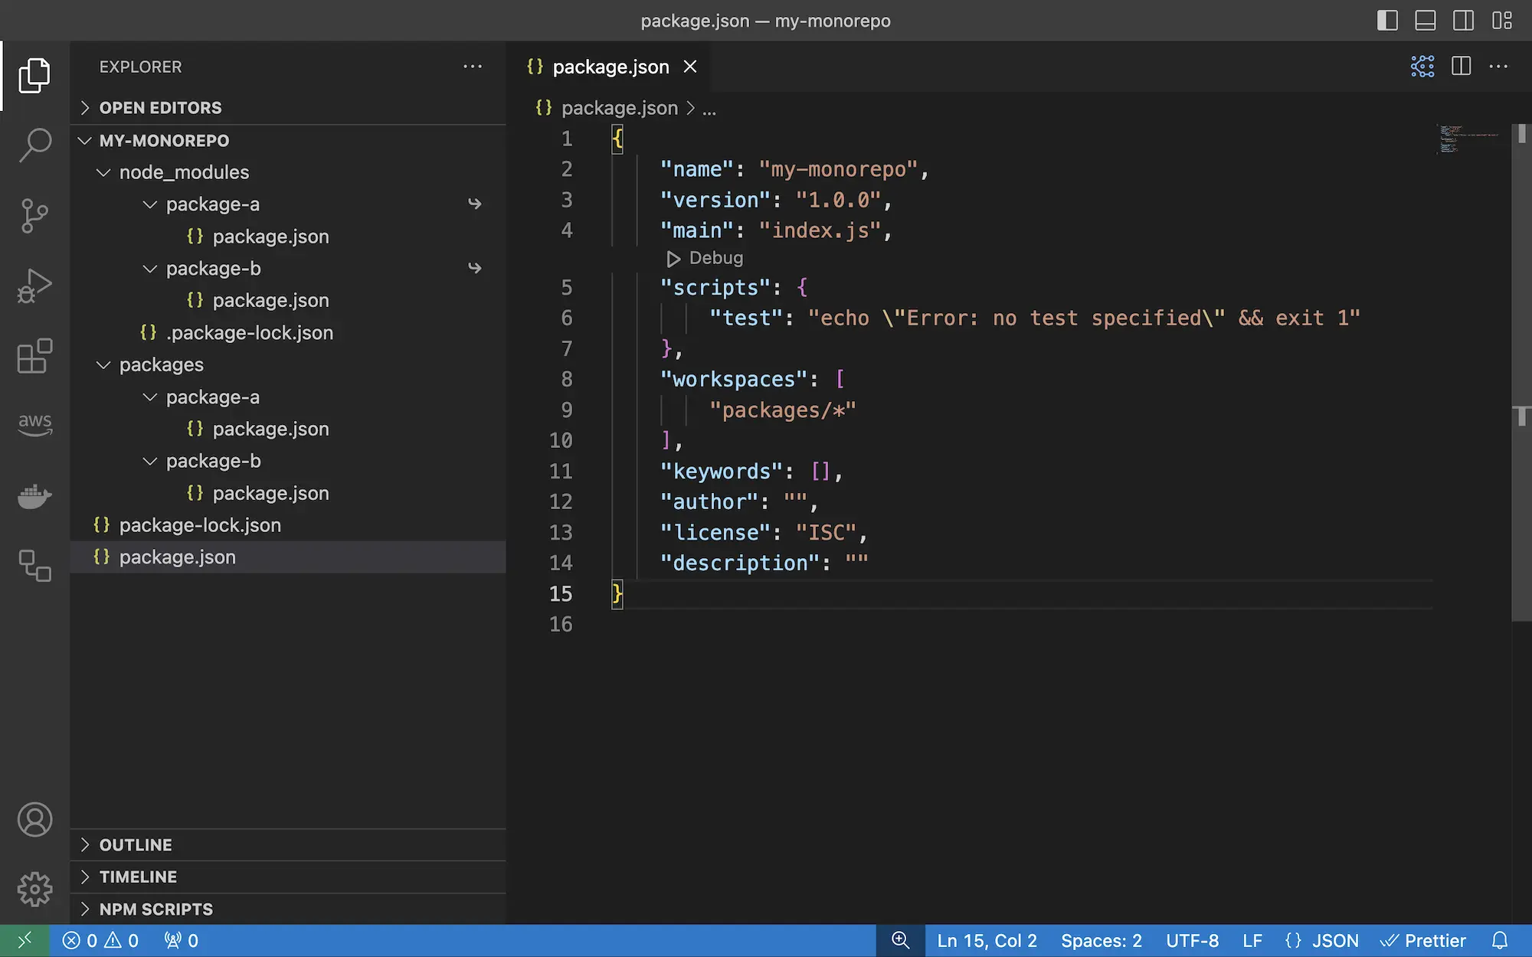Collapse package-b under packages folder
The width and height of the screenshot is (1532, 957).
(288, 461)
